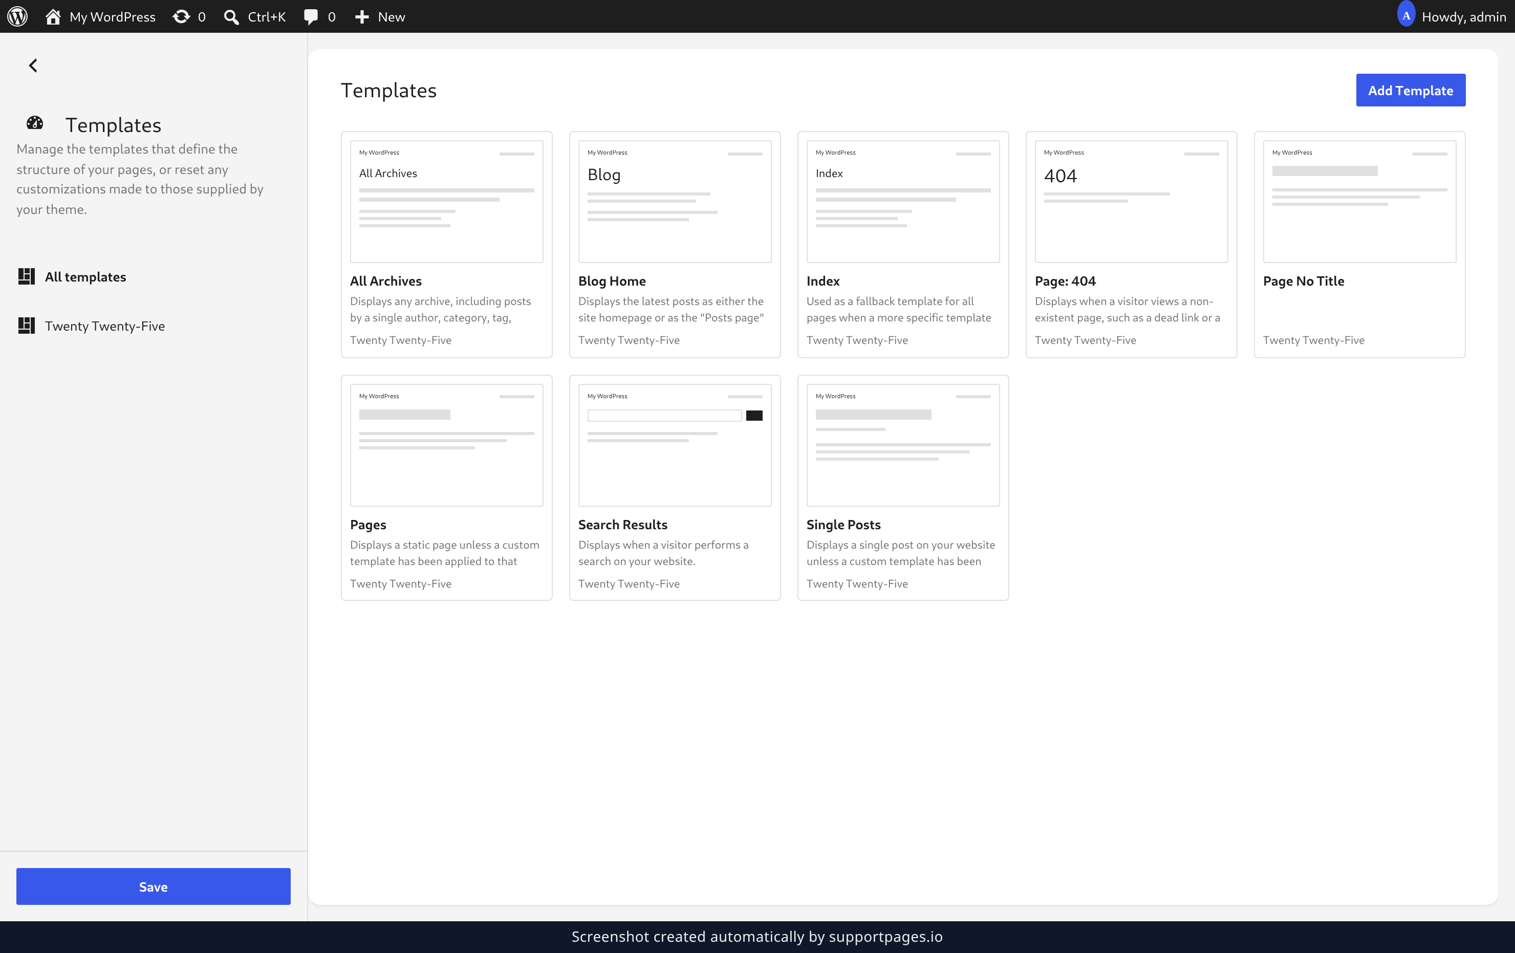
Task: Select the All templates sidebar item
Action: click(154, 276)
